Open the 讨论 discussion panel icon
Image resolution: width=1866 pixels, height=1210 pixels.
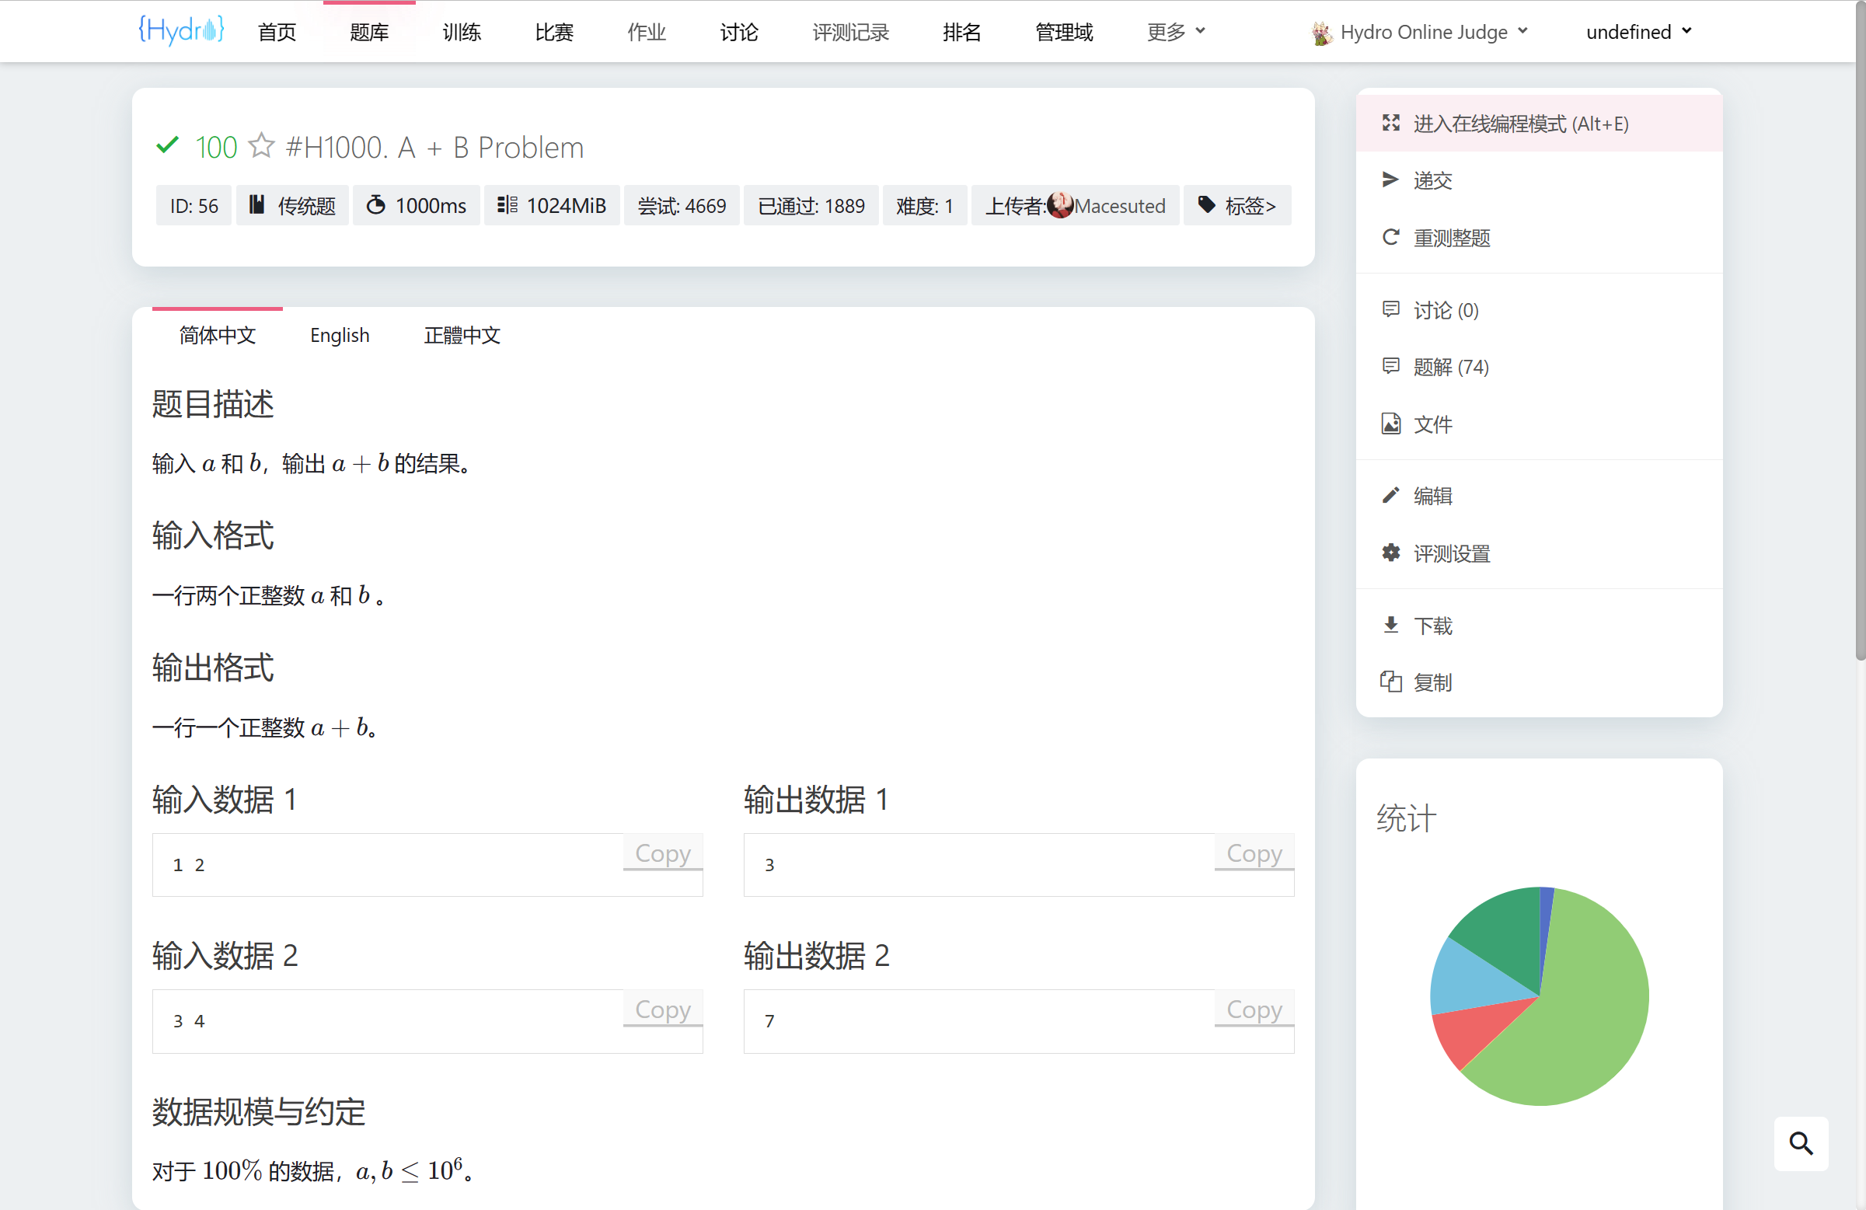[1391, 310]
